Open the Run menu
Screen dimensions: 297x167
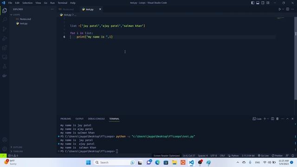52,3
